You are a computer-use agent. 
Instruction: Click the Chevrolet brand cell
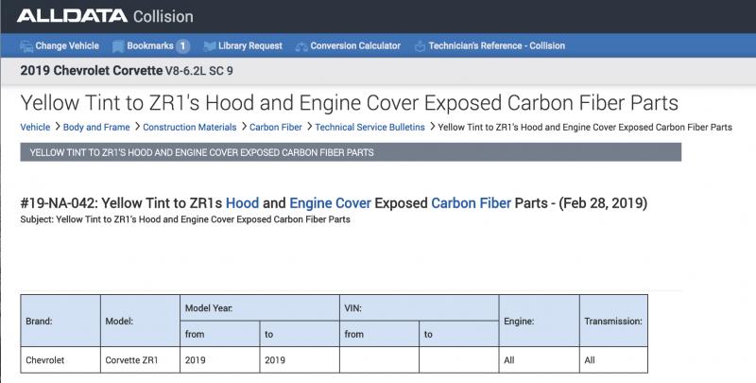click(60, 360)
